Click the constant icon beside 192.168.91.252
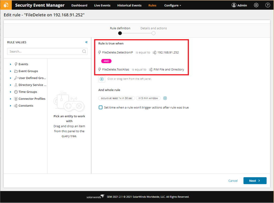 coord(154,53)
